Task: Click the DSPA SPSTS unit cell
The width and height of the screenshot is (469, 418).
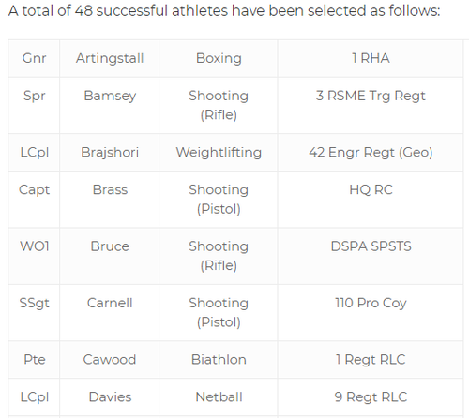Action: click(x=371, y=256)
